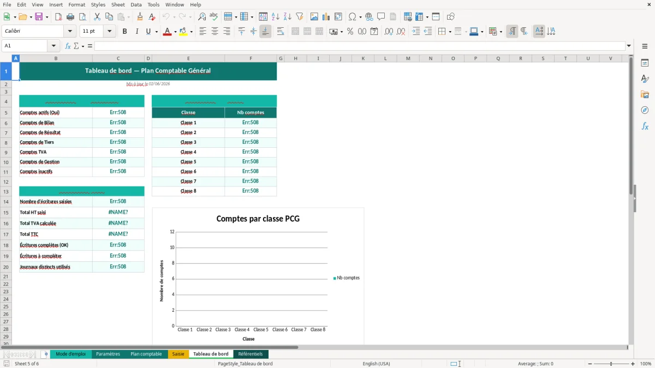Click the Sort Descending icon
This screenshot has width=655, height=368.
(288, 17)
